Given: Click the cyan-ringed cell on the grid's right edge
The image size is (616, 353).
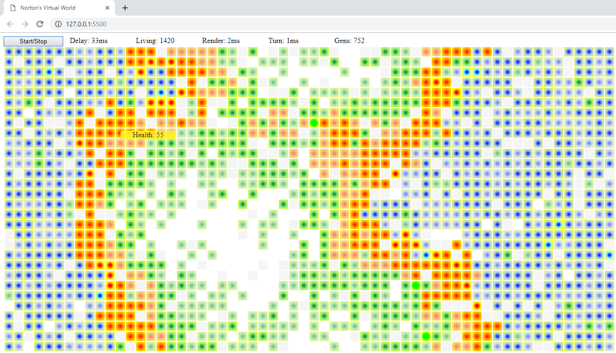Looking at the screenshot, I should pyautogui.click(x=610, y=255).
